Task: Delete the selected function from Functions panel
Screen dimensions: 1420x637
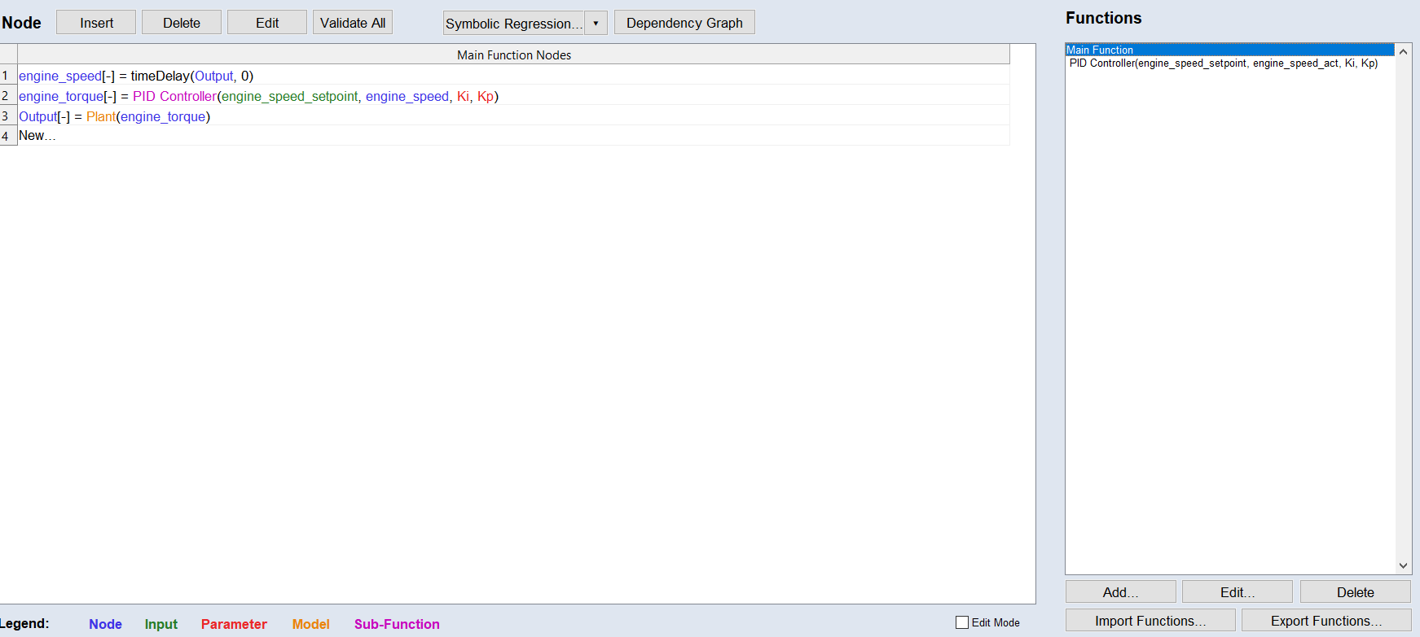Action: tap(1355, 592)
